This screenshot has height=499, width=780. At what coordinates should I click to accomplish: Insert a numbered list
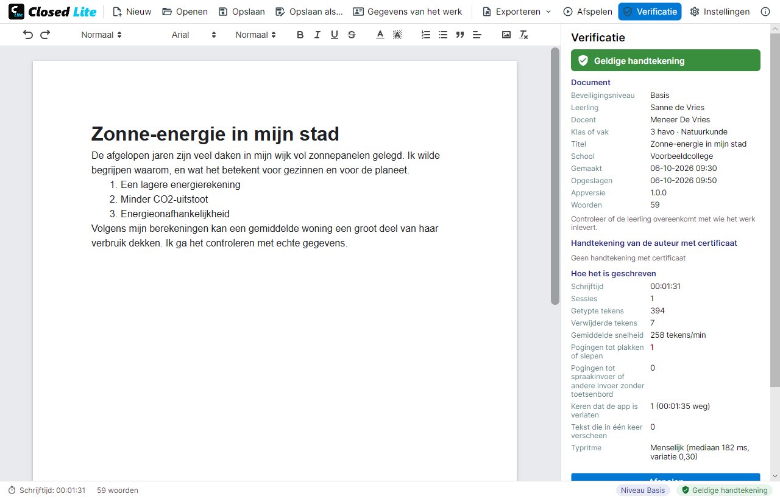coord(426,35)
